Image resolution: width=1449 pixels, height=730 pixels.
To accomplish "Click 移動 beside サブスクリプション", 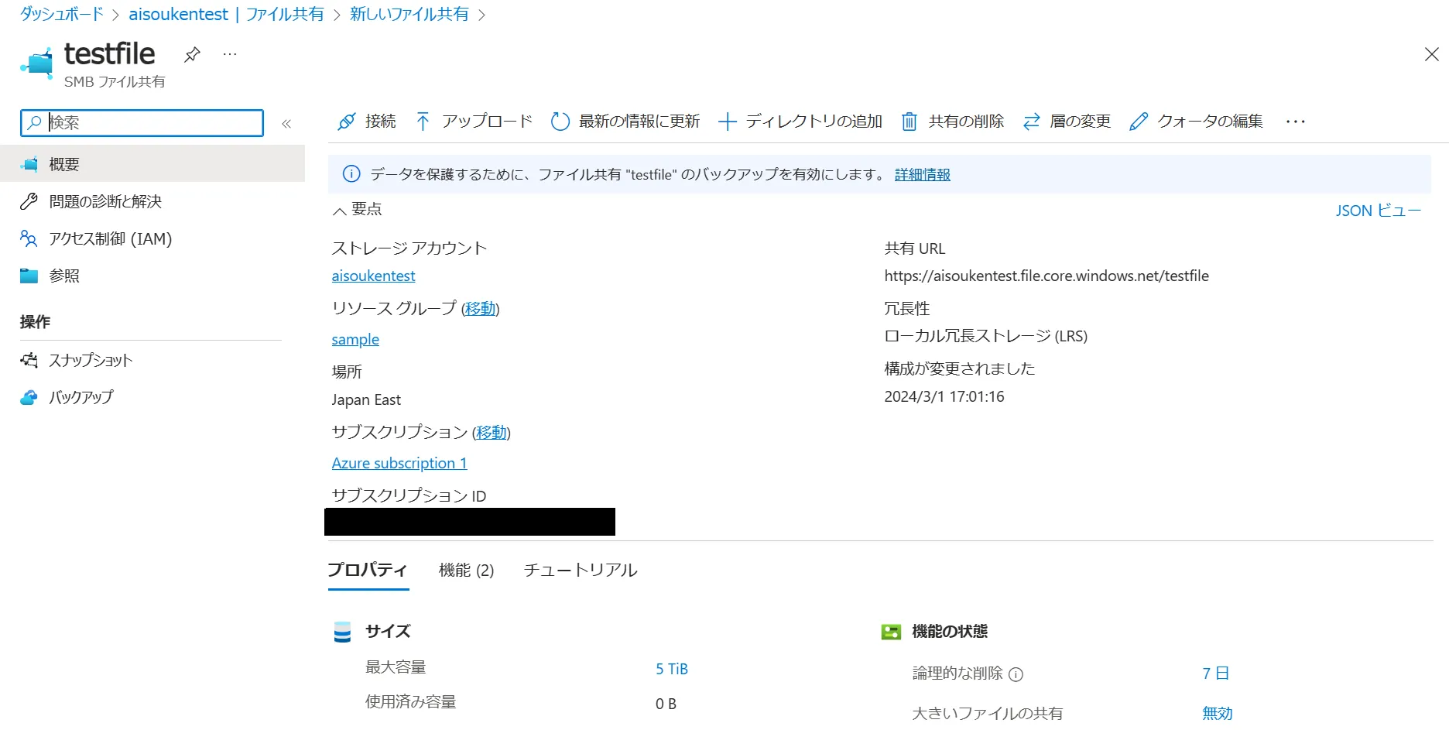I will (x=492, y=432).
